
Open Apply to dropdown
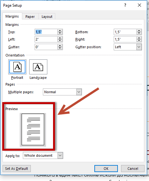point(60,155)
